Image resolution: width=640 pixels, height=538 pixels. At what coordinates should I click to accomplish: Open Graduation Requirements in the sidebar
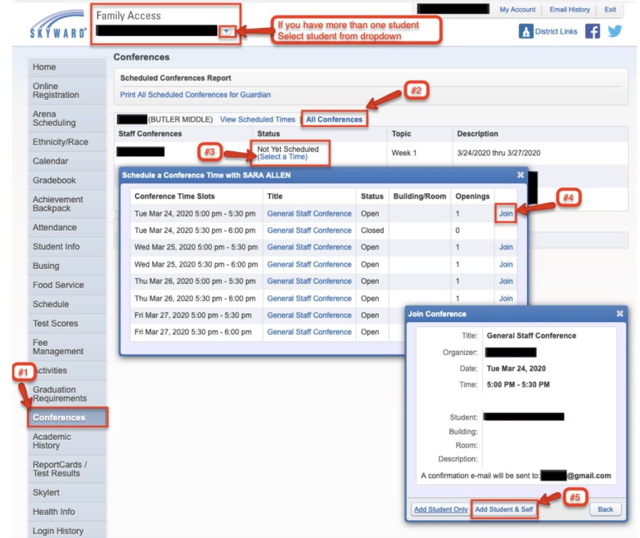point(67,394)
